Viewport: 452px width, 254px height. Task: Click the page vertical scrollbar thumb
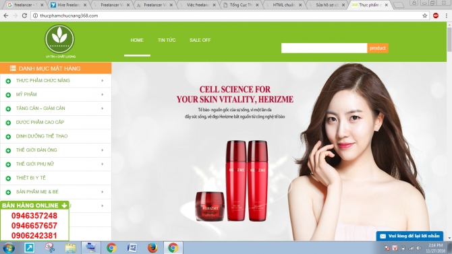tap(449, 40)
